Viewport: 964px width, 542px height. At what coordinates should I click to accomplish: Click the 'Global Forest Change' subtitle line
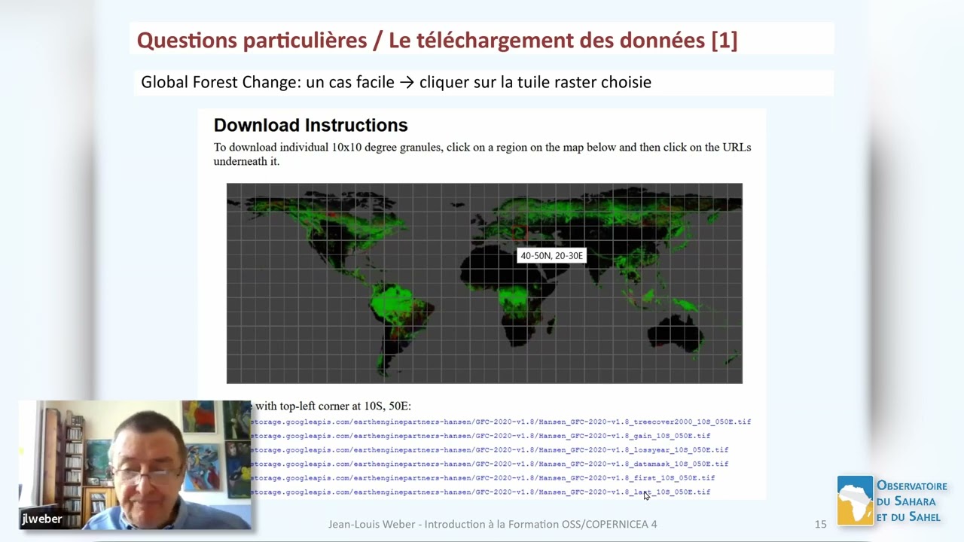point(396,82)
